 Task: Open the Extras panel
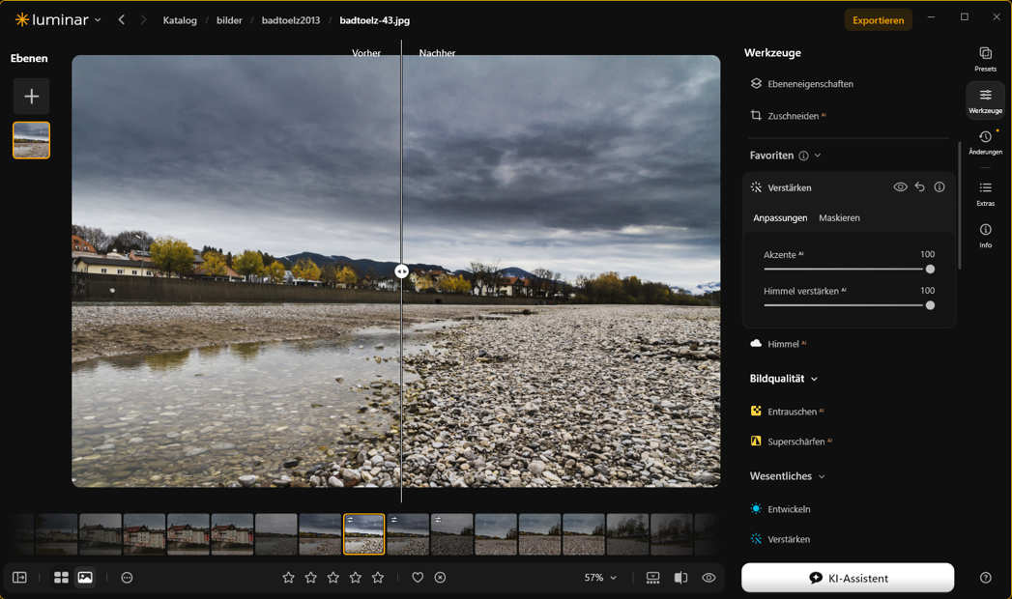click(985, 193)
